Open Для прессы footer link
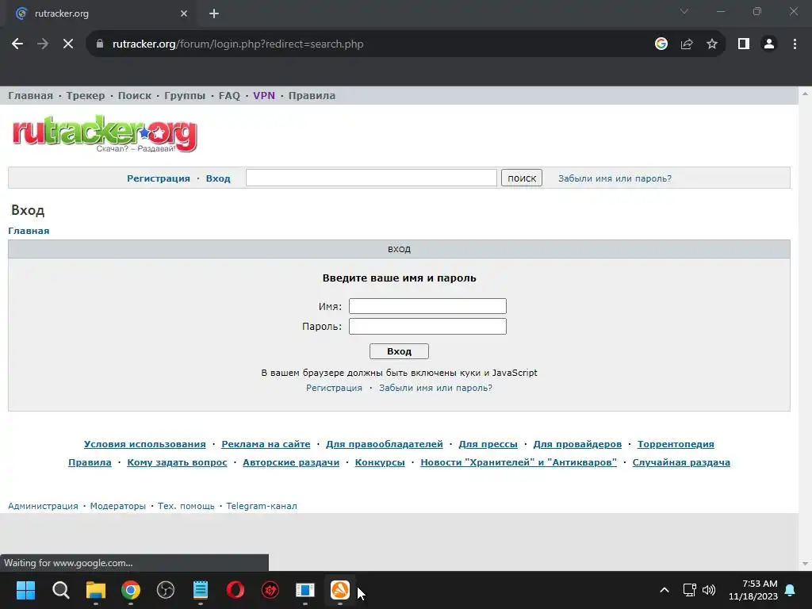This screenshot has height=609, width=812. click(x=488, y=444)
